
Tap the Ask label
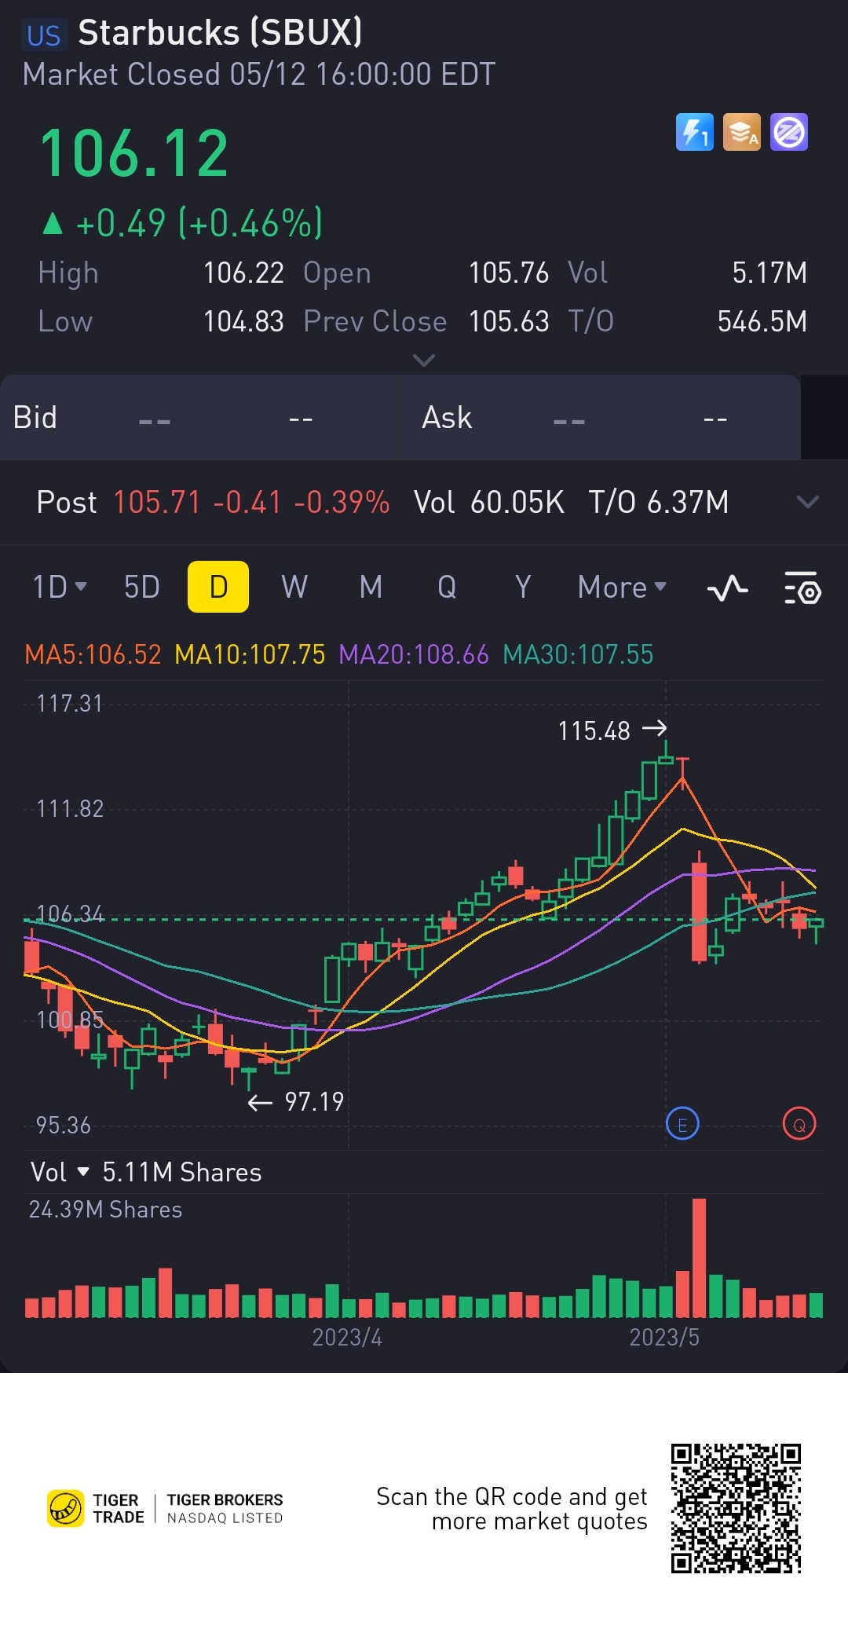(447, 417)
